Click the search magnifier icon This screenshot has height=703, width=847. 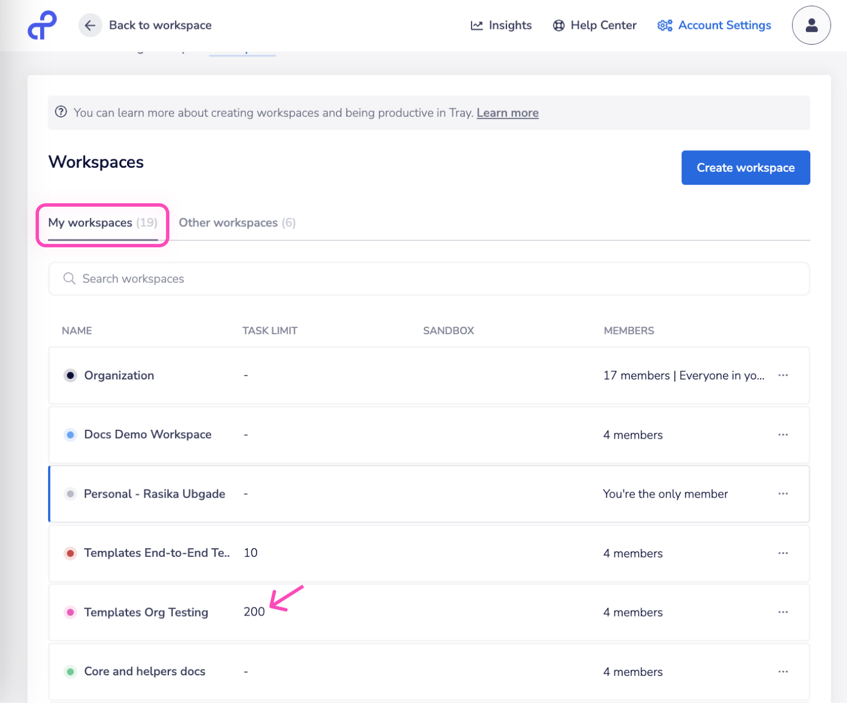[x=69, y=278]
